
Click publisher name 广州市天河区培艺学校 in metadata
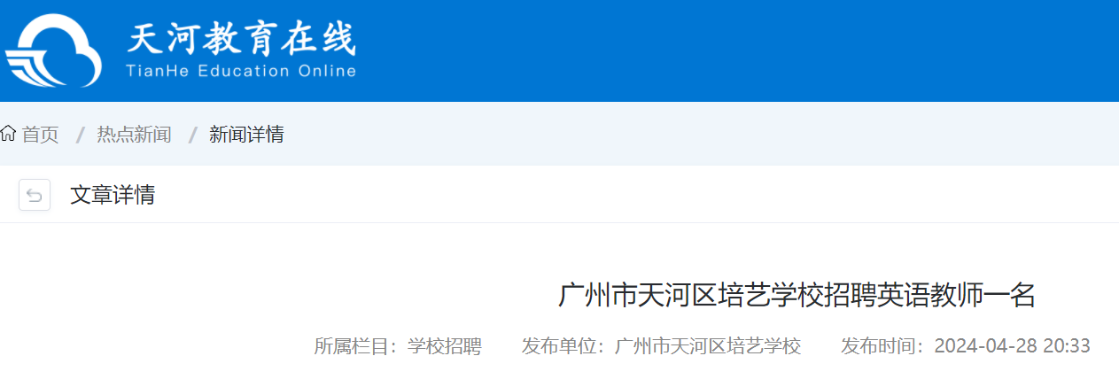708,346
